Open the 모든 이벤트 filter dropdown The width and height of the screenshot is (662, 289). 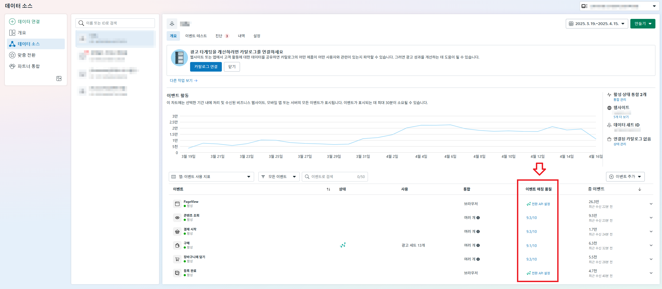coord(279,177)
